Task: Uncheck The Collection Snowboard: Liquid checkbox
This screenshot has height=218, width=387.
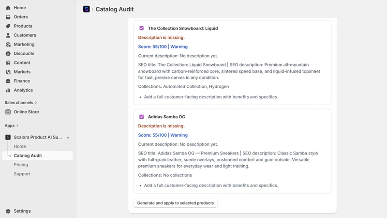Action: click(x=141, y=28)
